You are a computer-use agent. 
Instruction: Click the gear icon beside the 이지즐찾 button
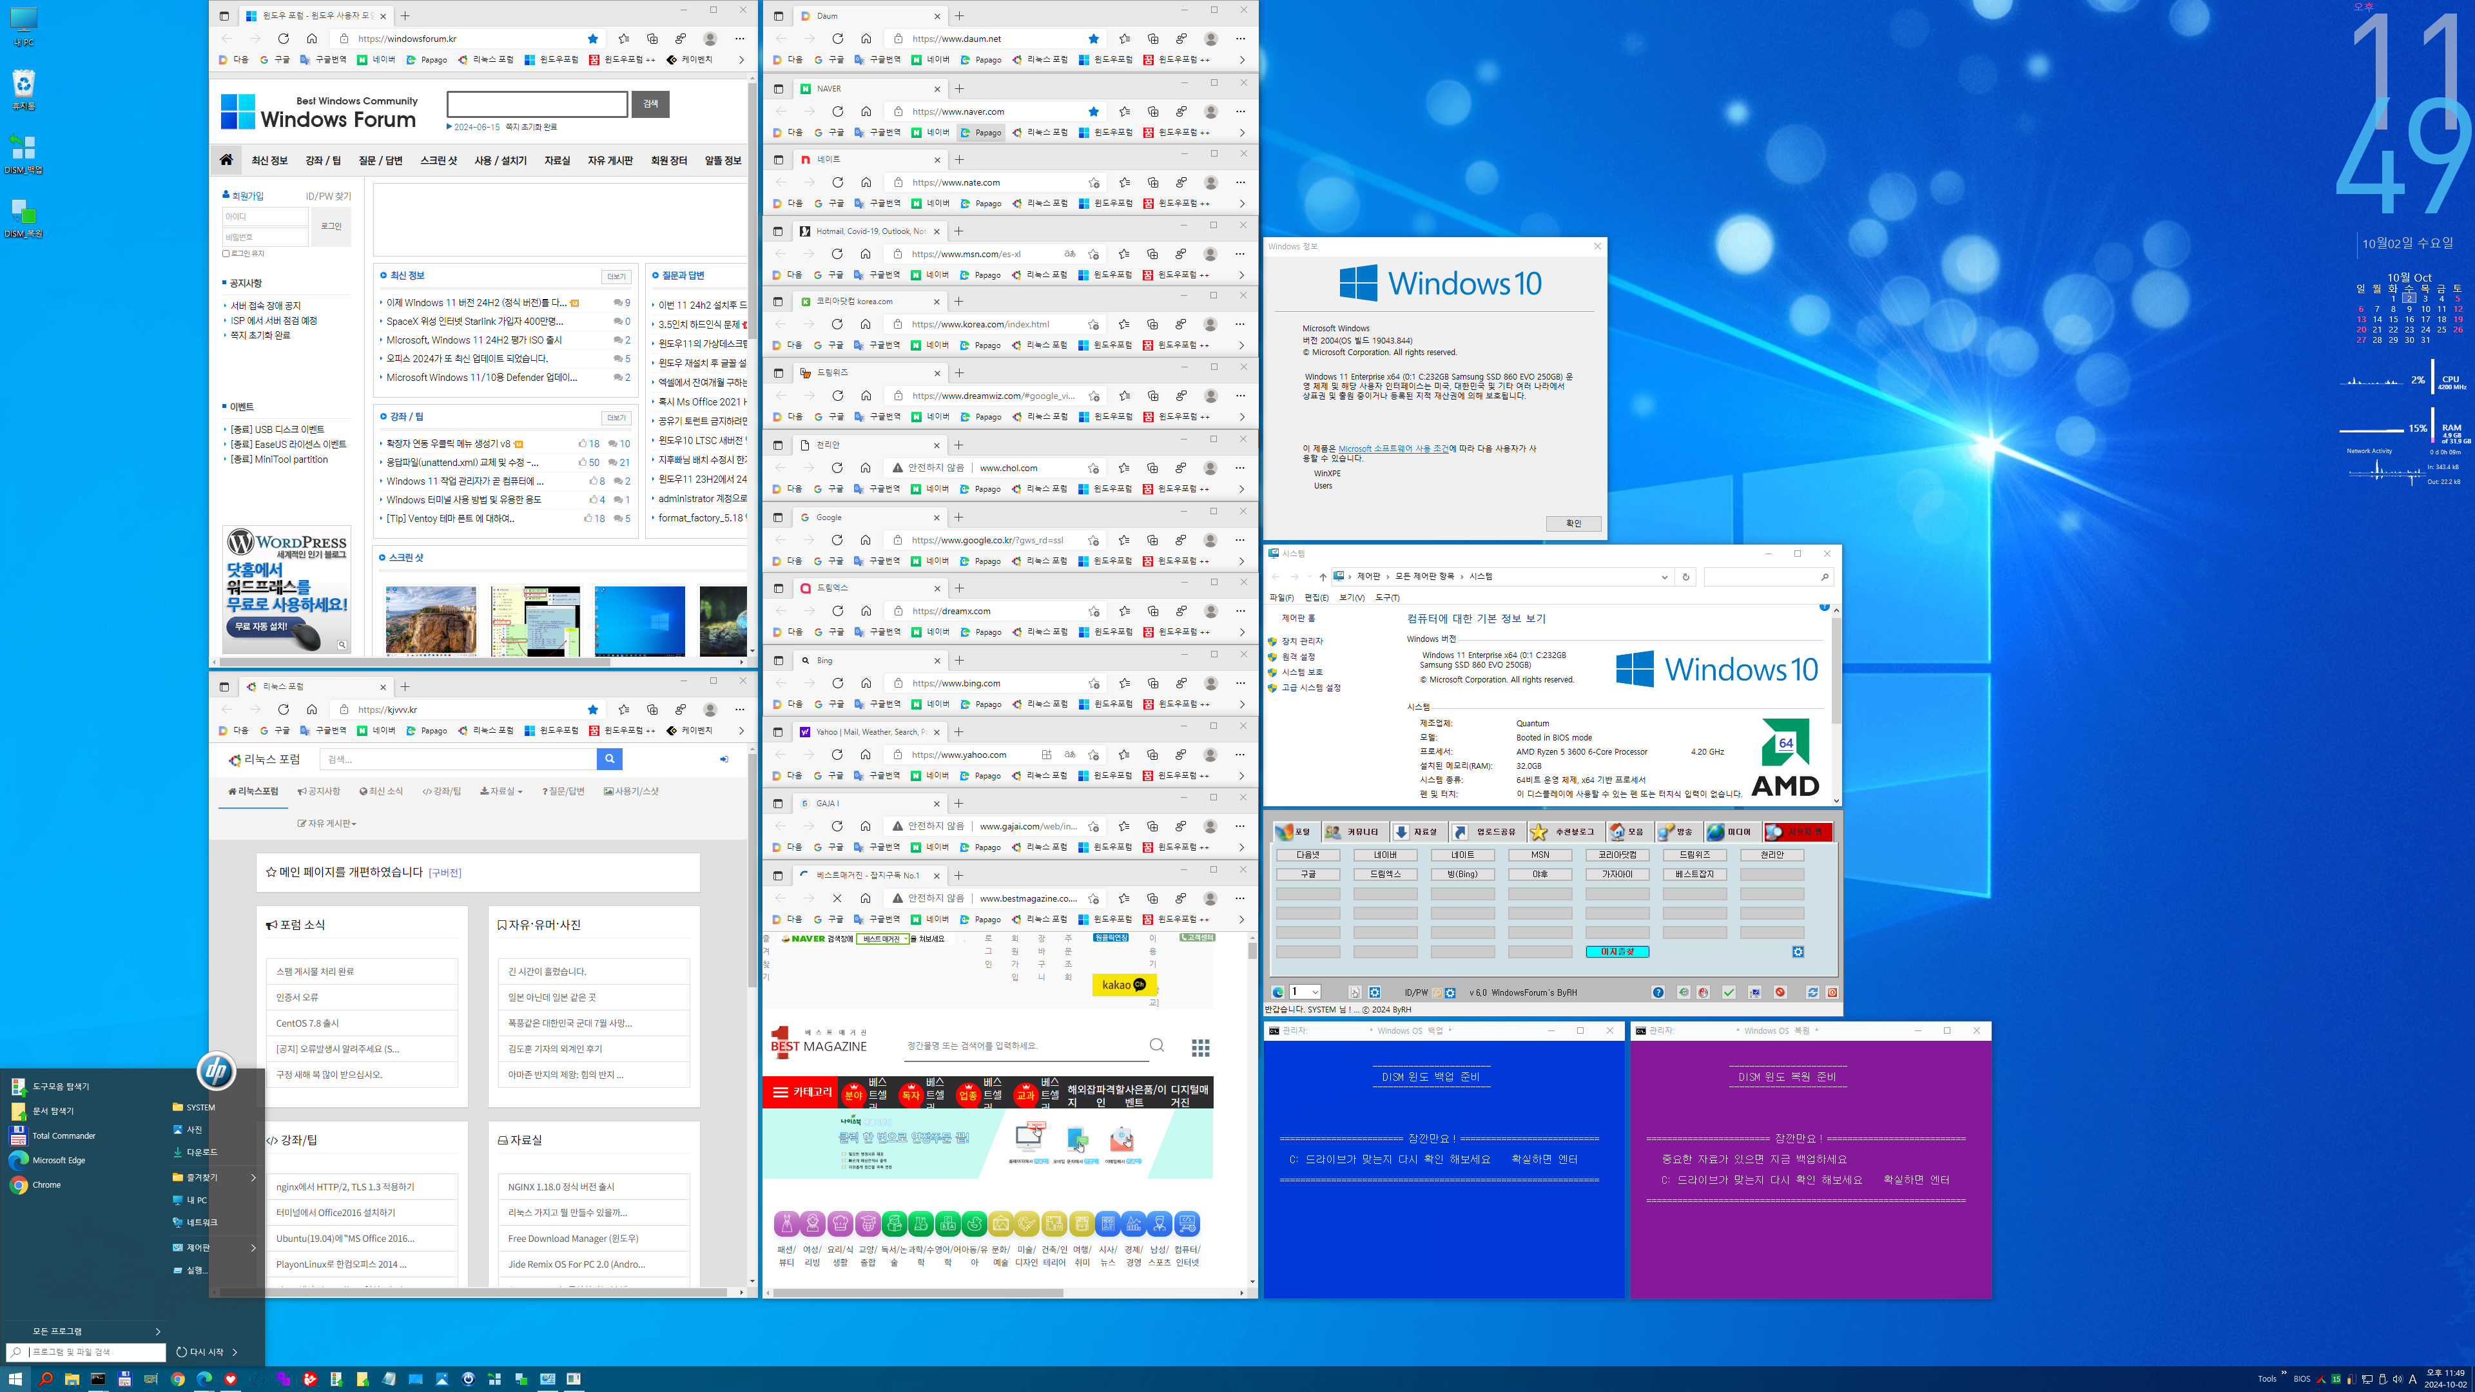[1798, 952]
